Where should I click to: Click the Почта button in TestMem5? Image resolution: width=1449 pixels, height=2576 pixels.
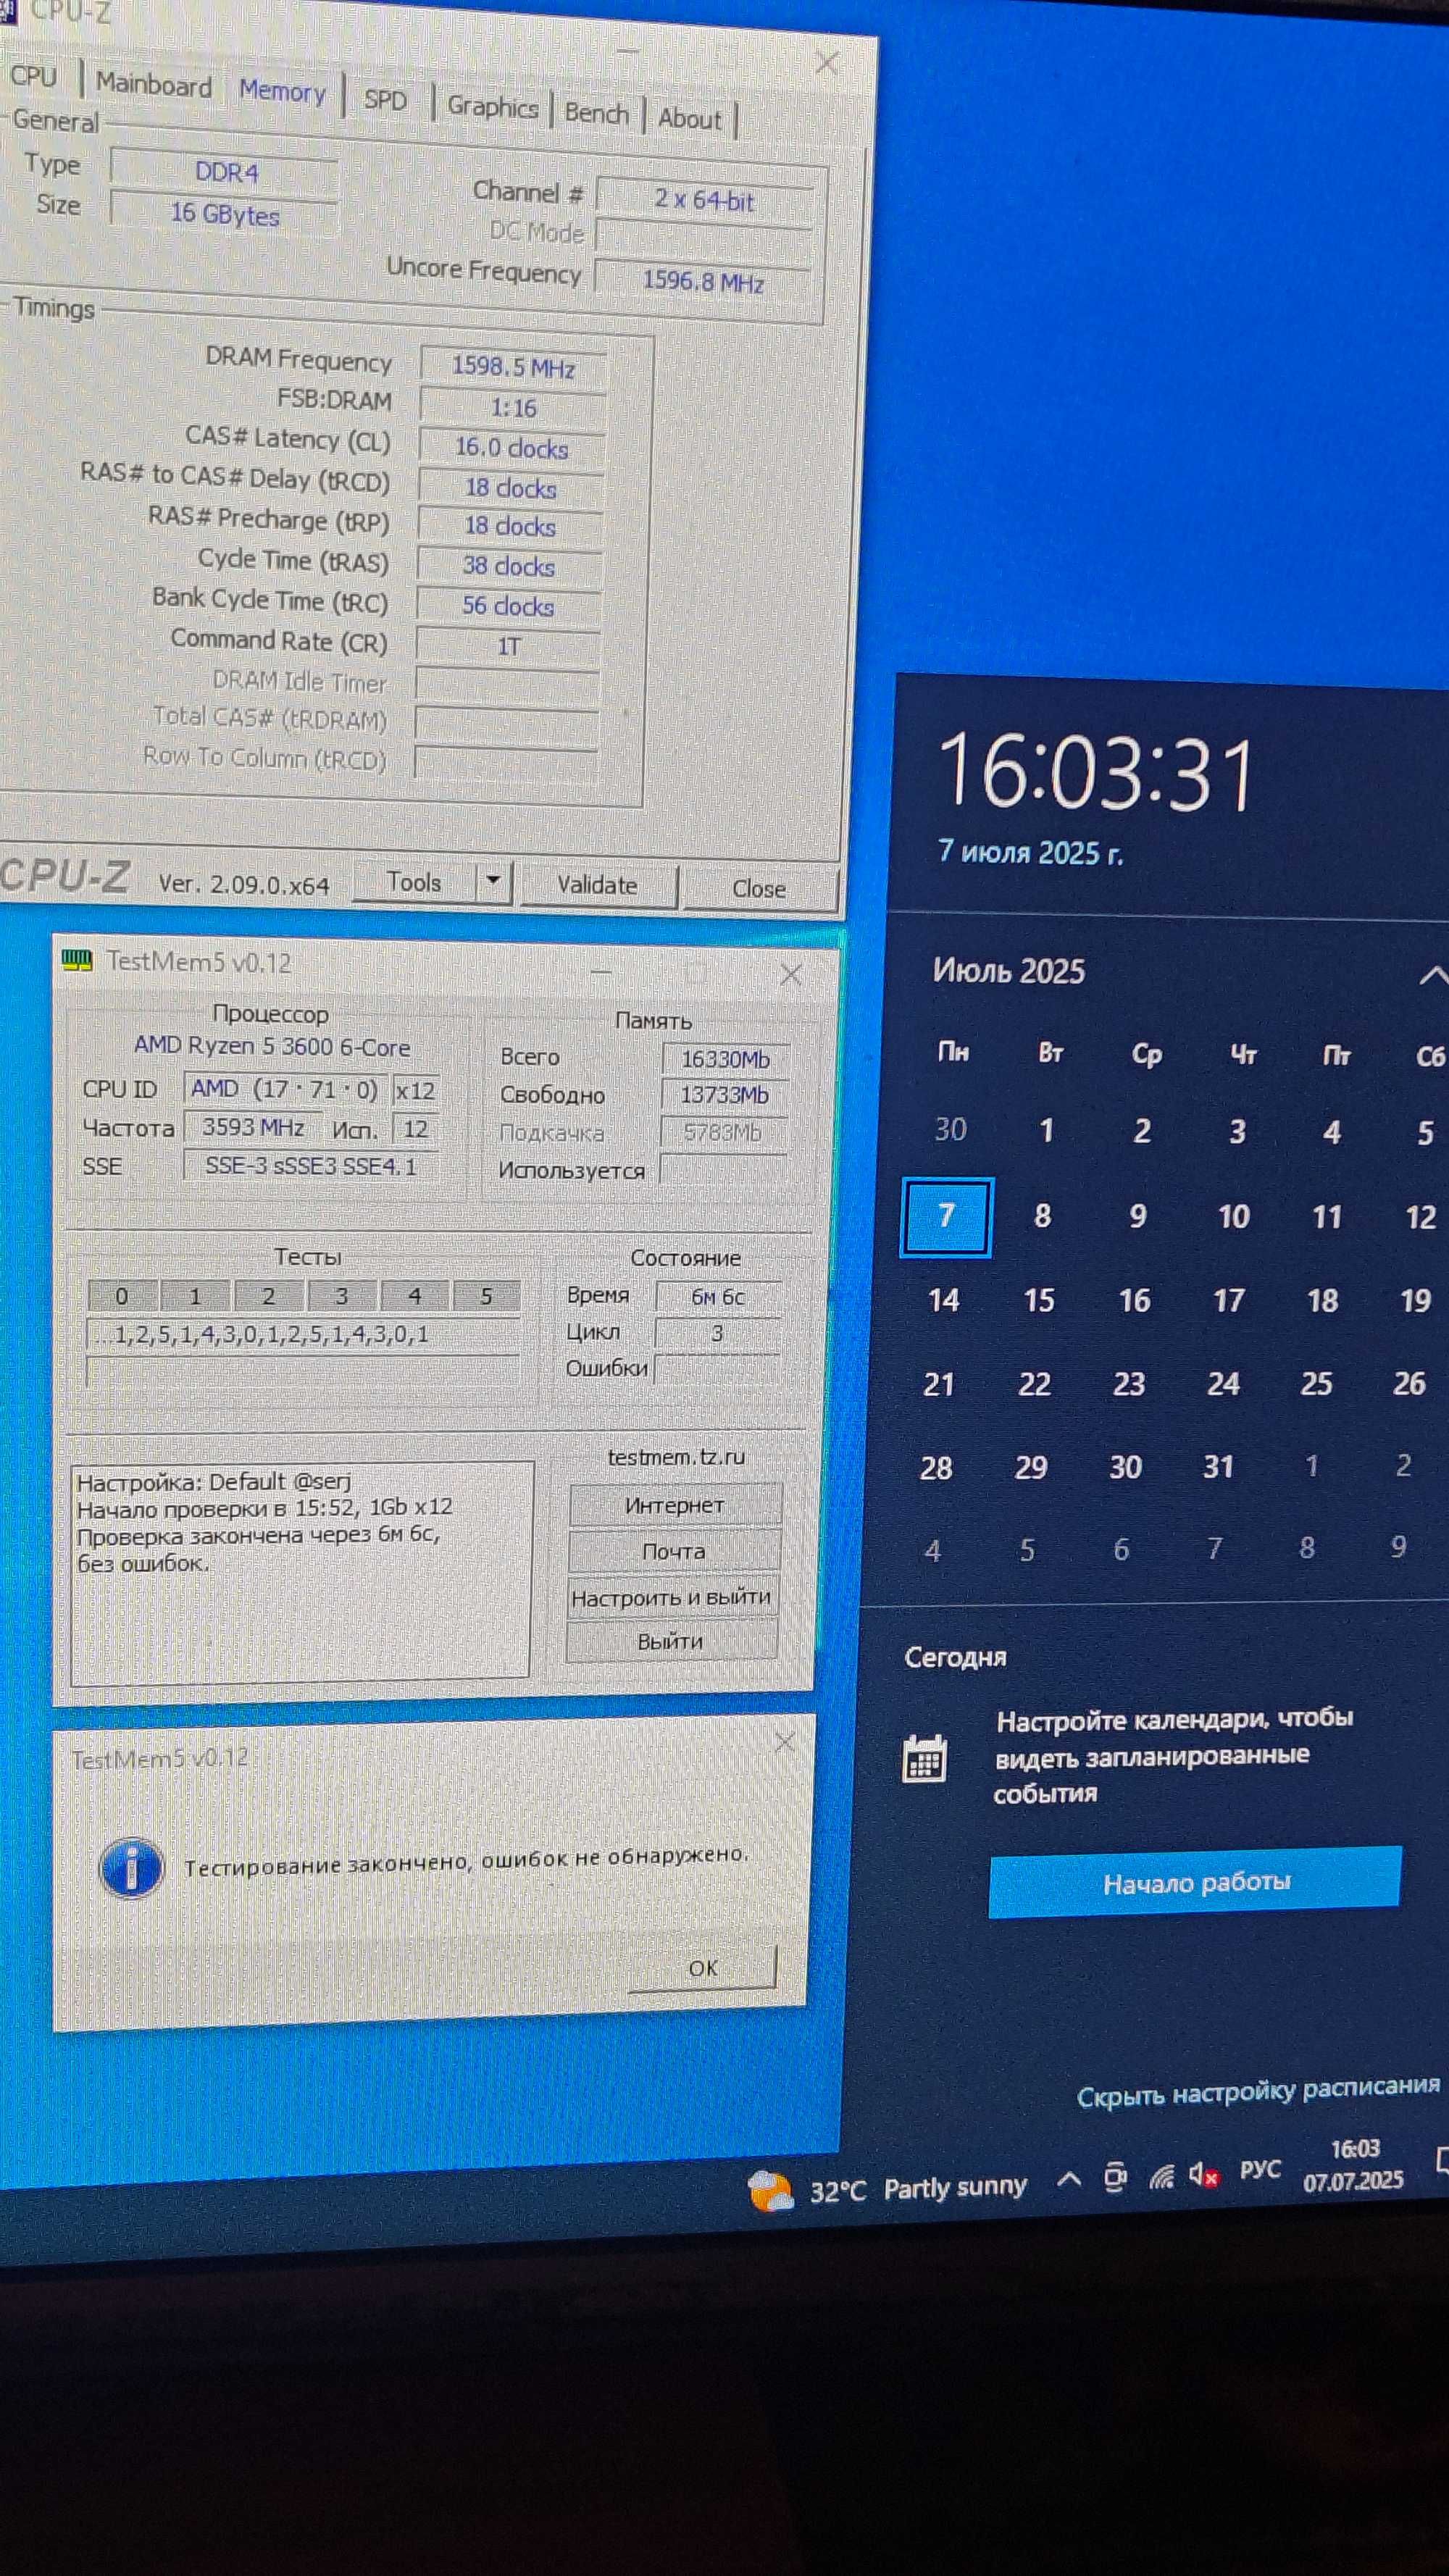click(x=674, y=1551)
